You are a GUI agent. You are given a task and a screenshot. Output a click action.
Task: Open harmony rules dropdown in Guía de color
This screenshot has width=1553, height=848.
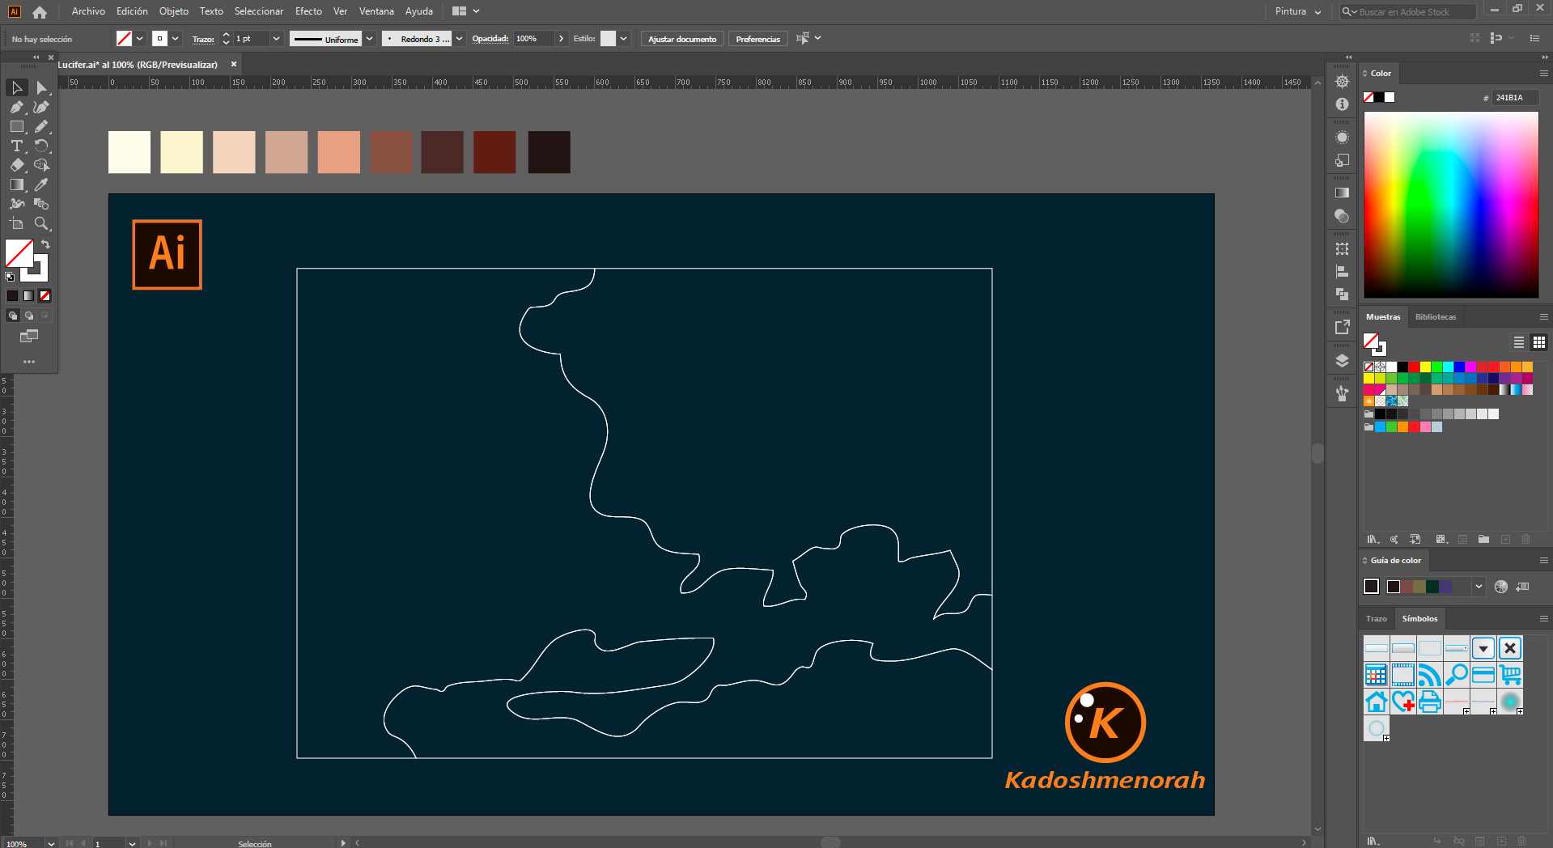click(1479, 587)
